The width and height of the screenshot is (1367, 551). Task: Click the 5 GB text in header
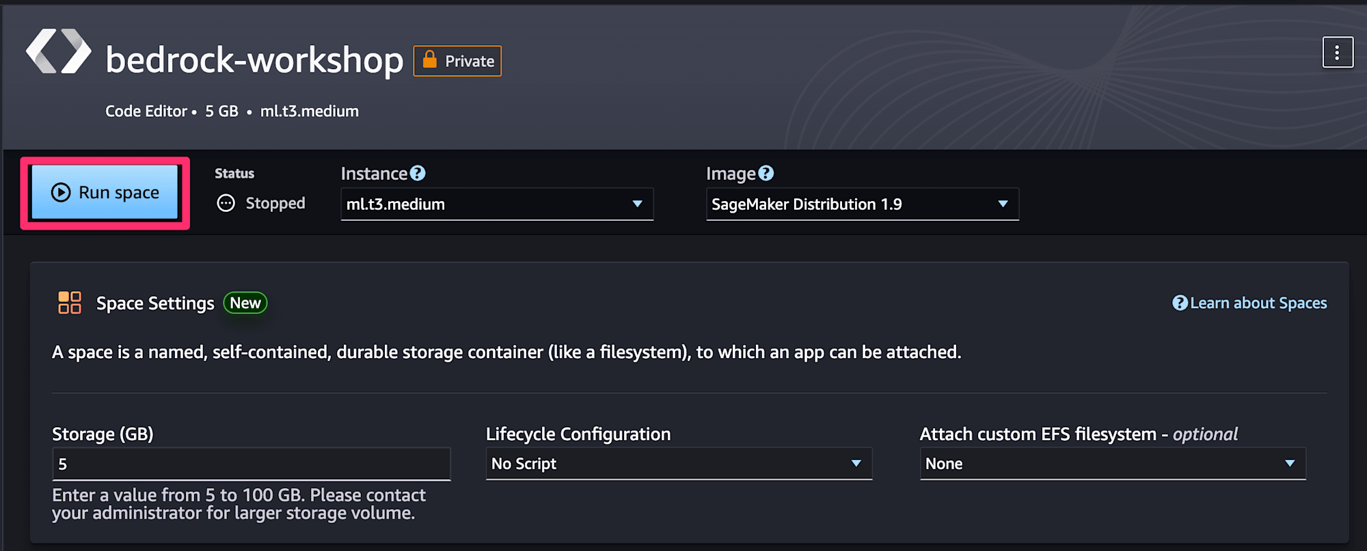222,111
